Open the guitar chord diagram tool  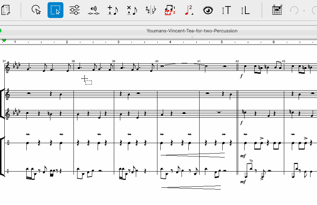pyautogui.click(x=277, y=10)
